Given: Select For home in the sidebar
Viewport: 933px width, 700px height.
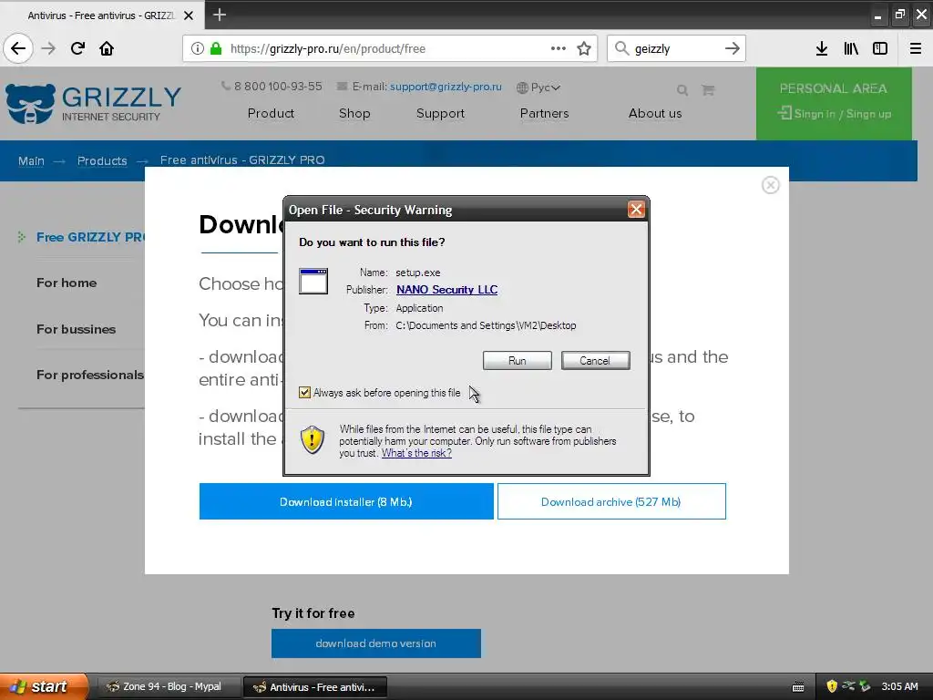Looking at the screenshot, I should [x=66, y=283].
